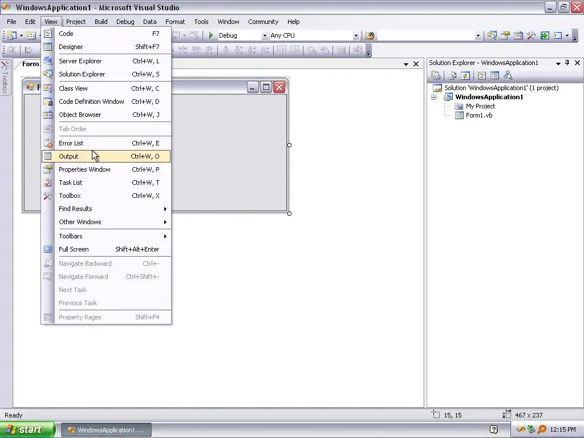
Task: Click the Windows Start button
Action: 27,430
